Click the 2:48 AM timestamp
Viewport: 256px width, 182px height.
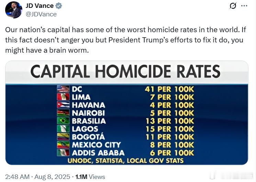(17, 177)
